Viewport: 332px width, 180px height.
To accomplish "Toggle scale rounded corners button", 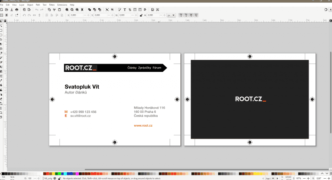I will 186,15.
